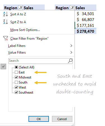
Task: Click the Cancel button
Action: [62, 119]
